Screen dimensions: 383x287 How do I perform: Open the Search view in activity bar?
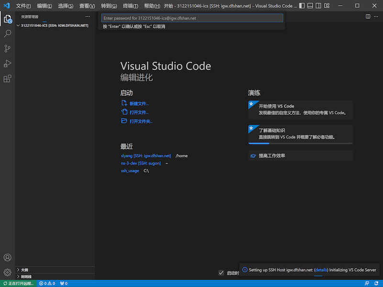point(7,34)
